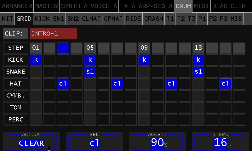The image size is (252, 151).
Task: Open the KICK sub-tab
Action: coord(42,19)
